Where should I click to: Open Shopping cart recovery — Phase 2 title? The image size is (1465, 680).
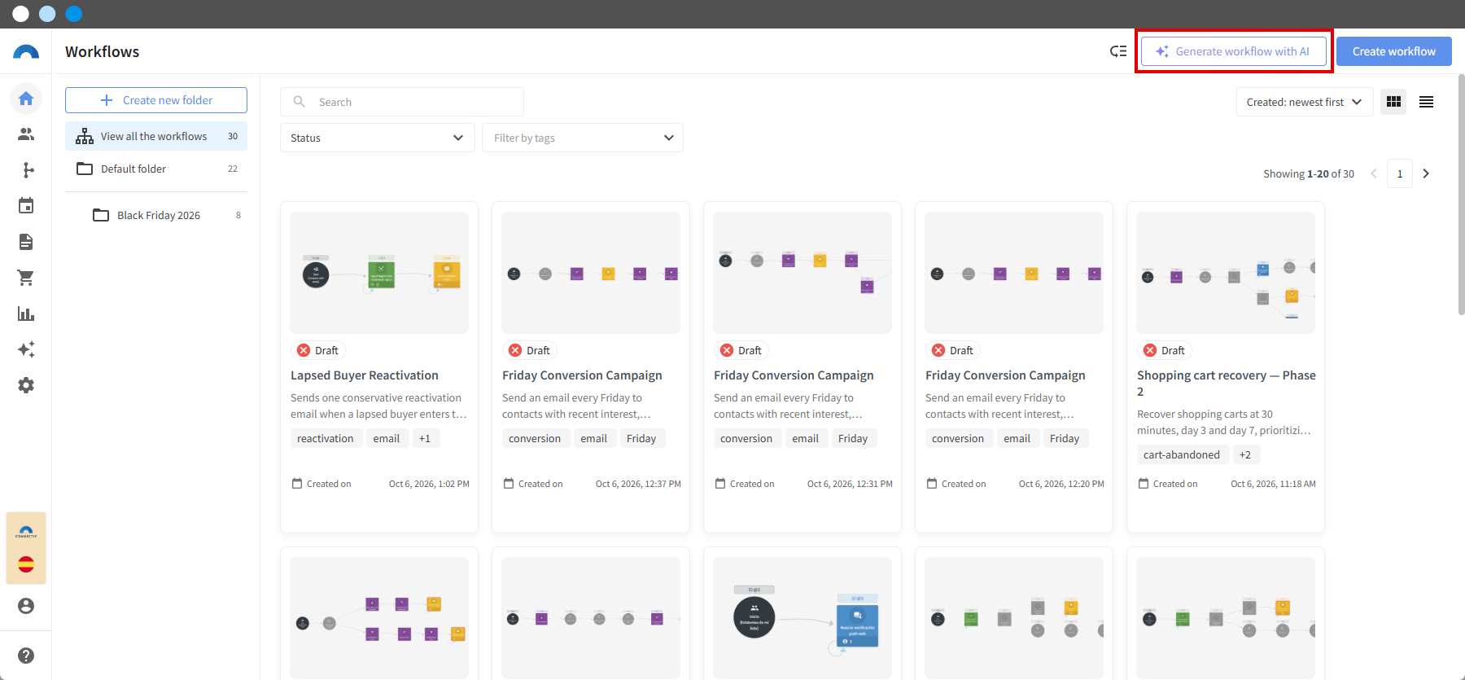click(1227, 384)
